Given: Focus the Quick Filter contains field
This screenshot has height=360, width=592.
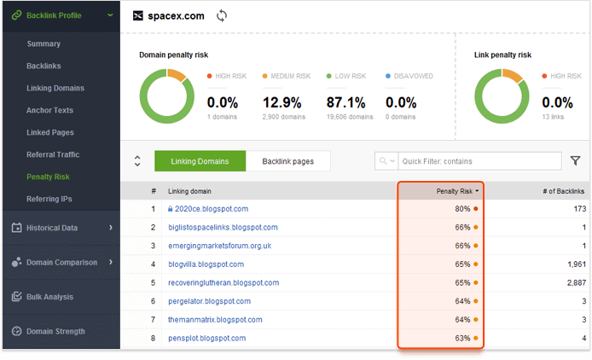Looking at the screenshot, I should [480, 161].
